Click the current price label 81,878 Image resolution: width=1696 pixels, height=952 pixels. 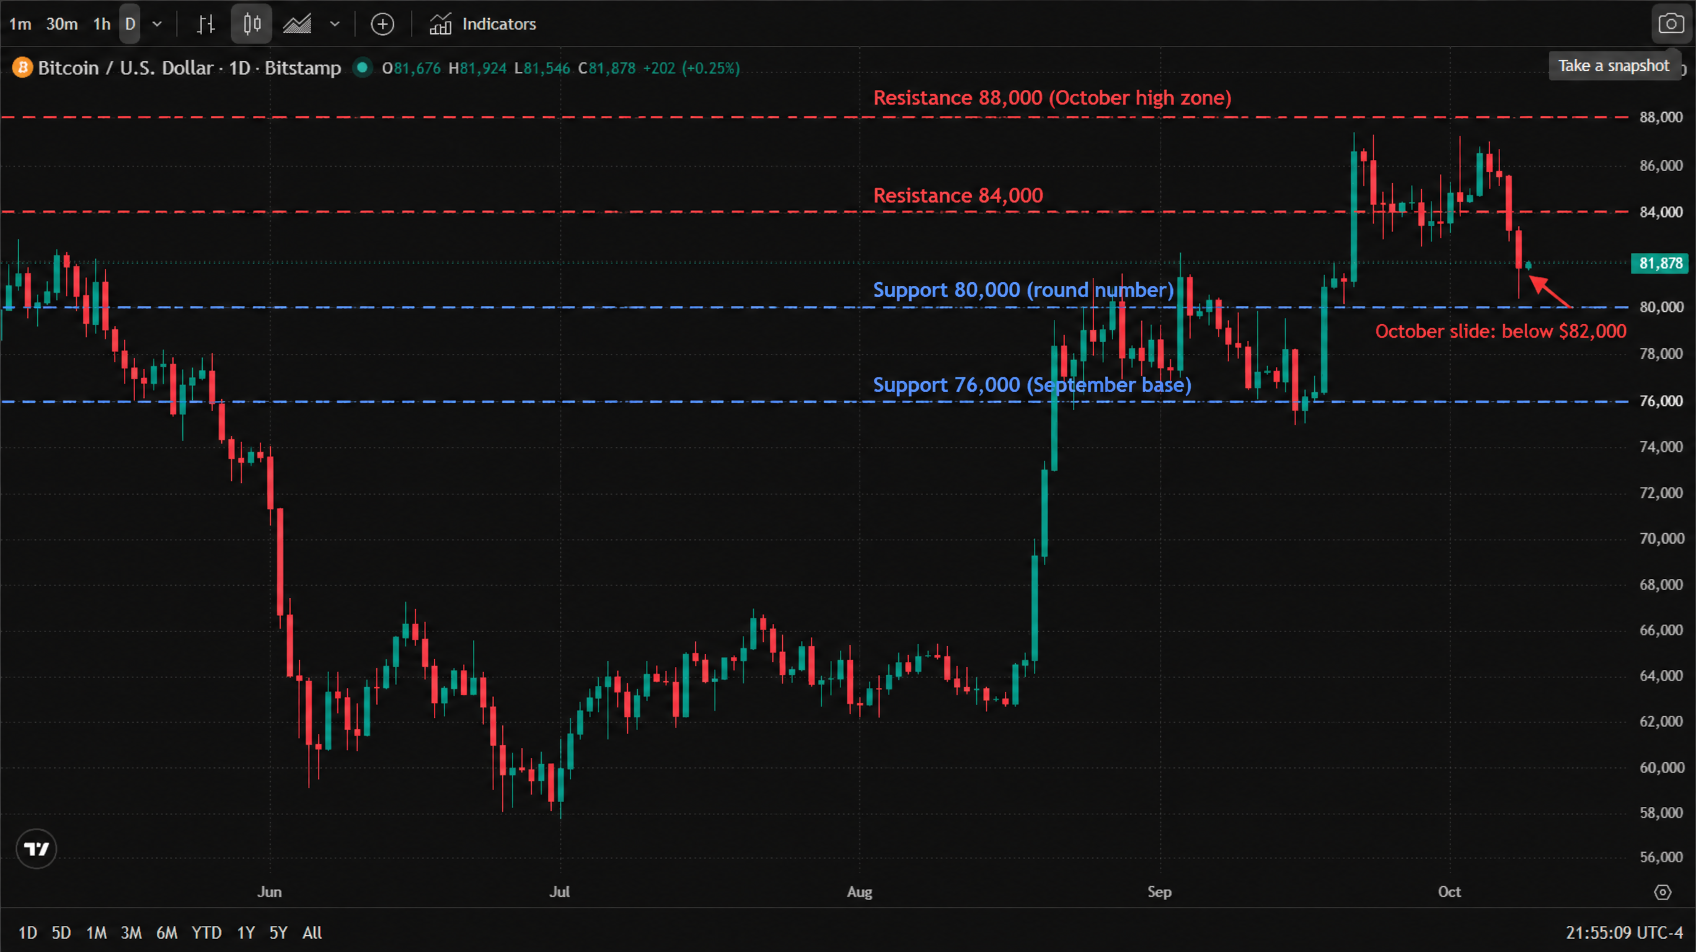point(1660,263)
